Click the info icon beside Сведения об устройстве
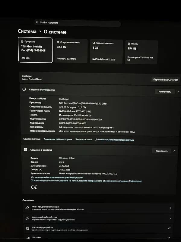The height and width of the screenshot is (242, 181). 24,89
